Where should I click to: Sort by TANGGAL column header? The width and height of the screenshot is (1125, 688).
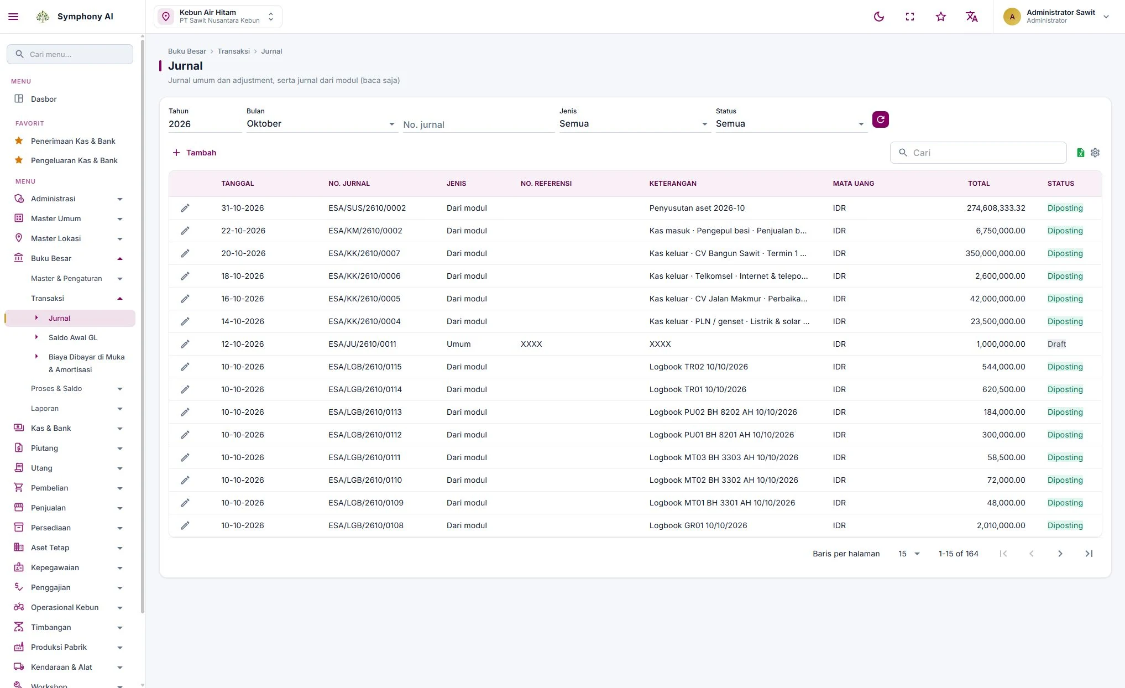[238, 184]
